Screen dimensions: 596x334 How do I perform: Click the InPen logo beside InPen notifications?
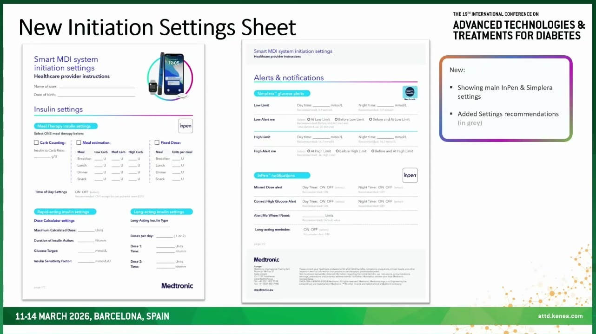[x=410, y=175]
